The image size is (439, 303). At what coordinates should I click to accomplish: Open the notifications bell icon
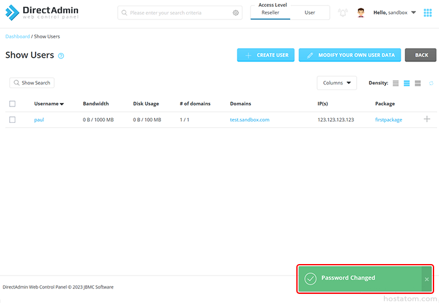[x=343, y=13]
